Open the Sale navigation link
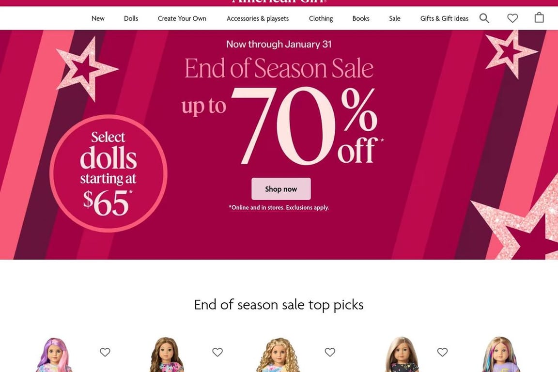The width and height of the screenshot is (558, 372). (x=395, y=18)
